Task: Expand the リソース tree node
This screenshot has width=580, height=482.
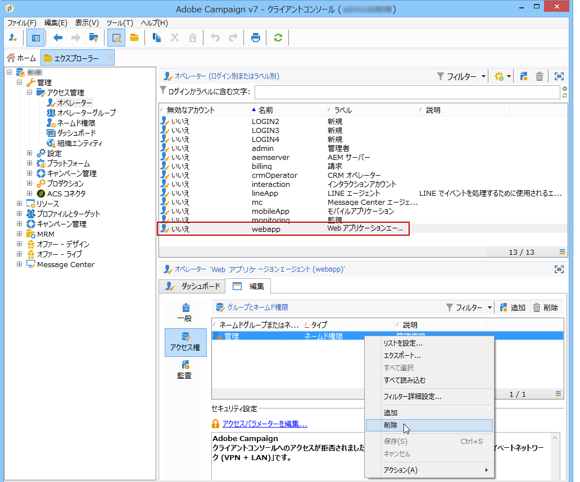Action: [x=19, y=203]
